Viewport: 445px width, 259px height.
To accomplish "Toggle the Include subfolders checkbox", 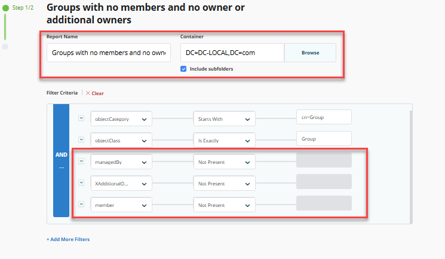I will coord(183,69).
